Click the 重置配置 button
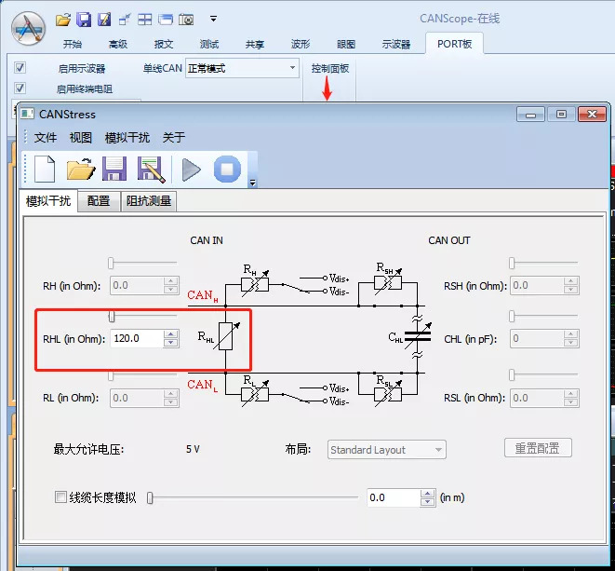This screenshot has width=615, height=571. pyautogui.click(x=537, y=448)
